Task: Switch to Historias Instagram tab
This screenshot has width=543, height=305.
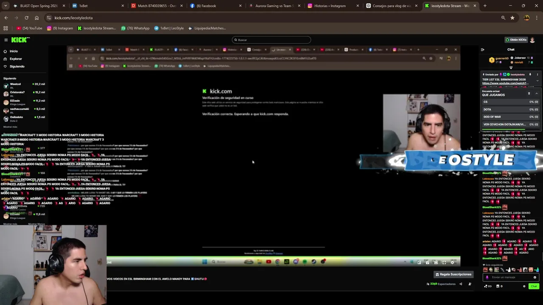Action: pos(333,6)
